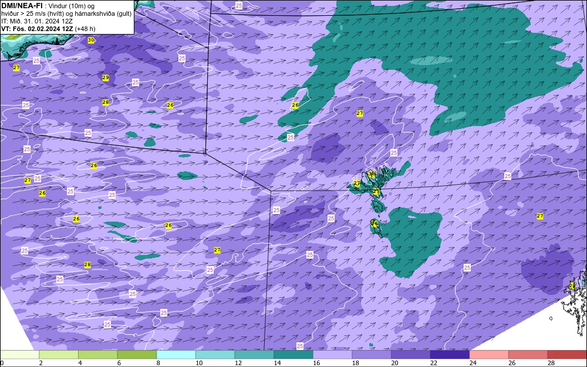
Task: Click the 22–24 m/s dark indigo legend swatch
Action: tap(450, 354)
